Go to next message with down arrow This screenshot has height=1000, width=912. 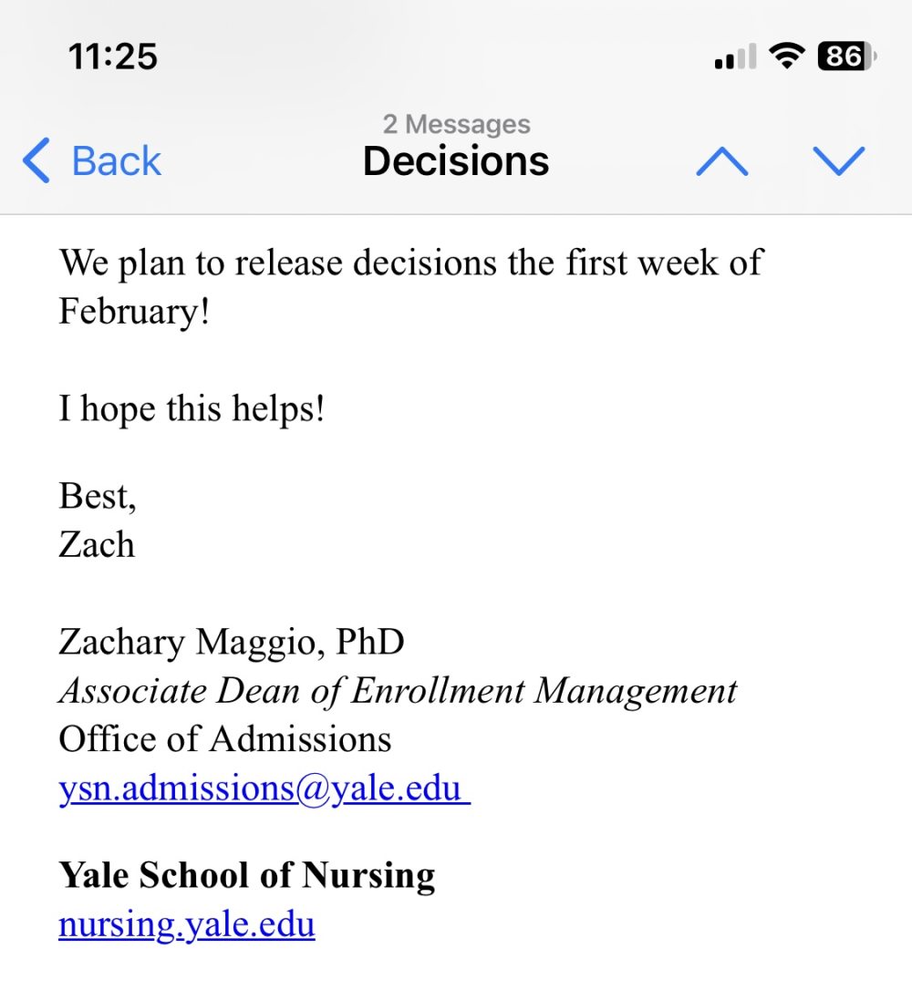click(839, 160)
